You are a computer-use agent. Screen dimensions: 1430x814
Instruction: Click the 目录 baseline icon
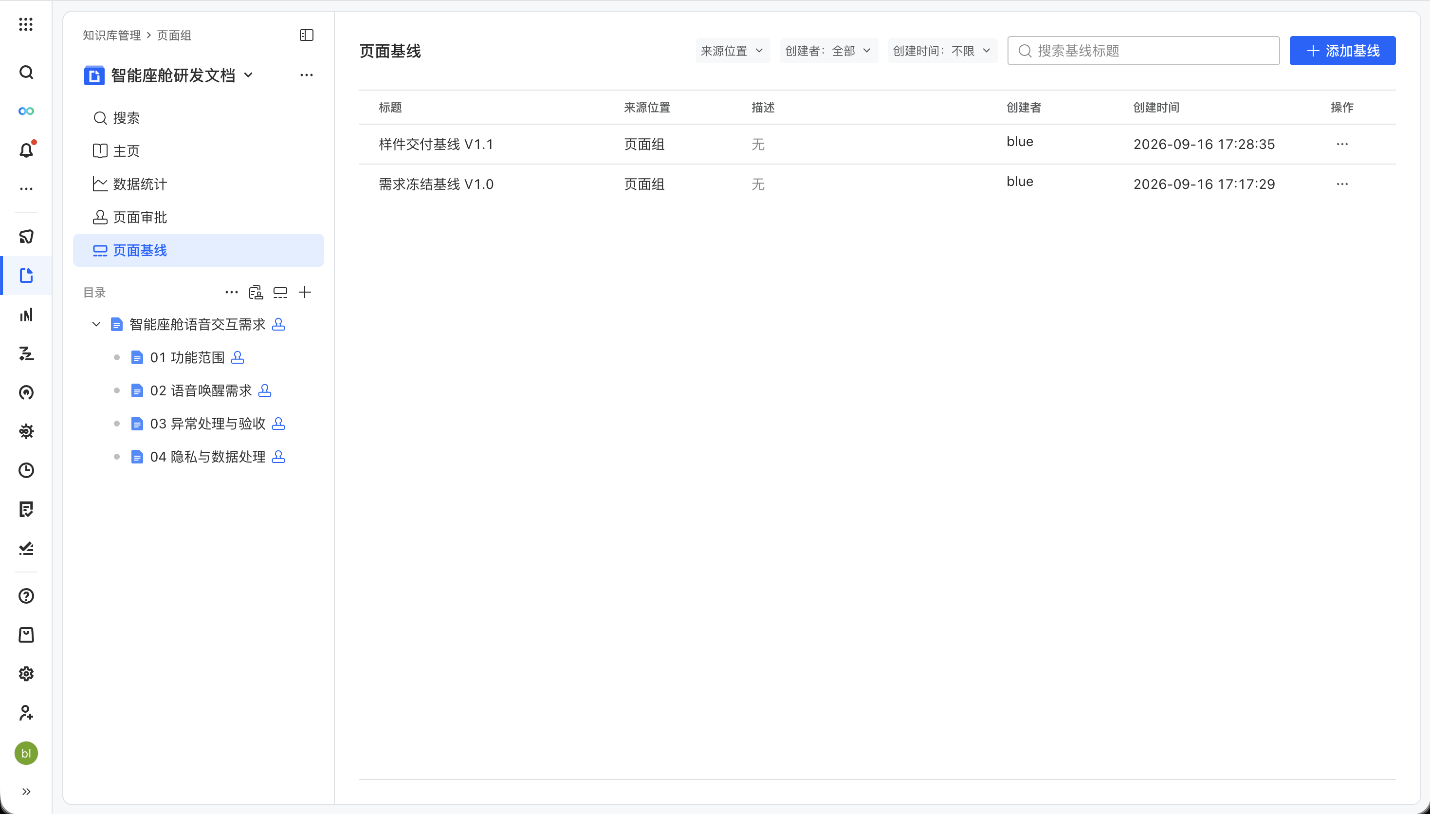pos(280,293)
